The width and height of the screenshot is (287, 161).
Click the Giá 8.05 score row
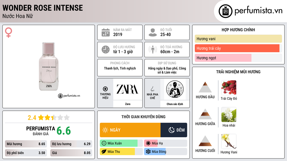coord(71,153)
